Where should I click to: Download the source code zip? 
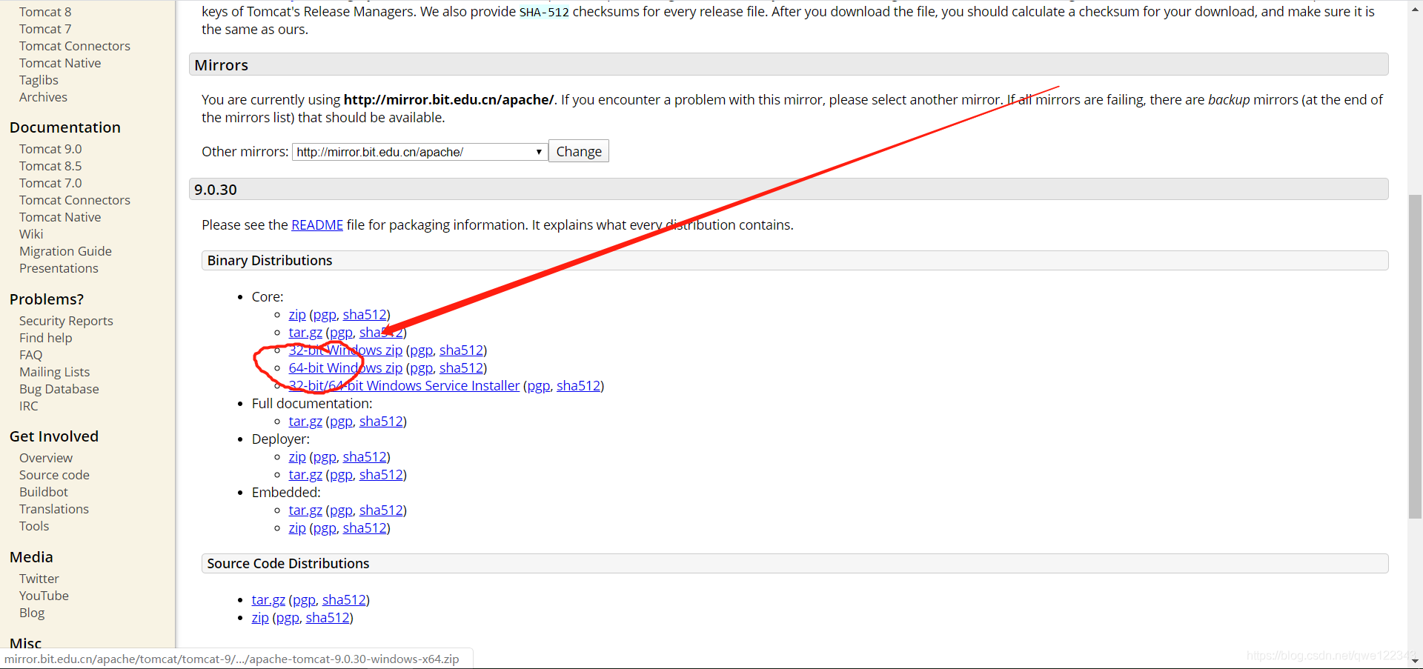(260, 618)
